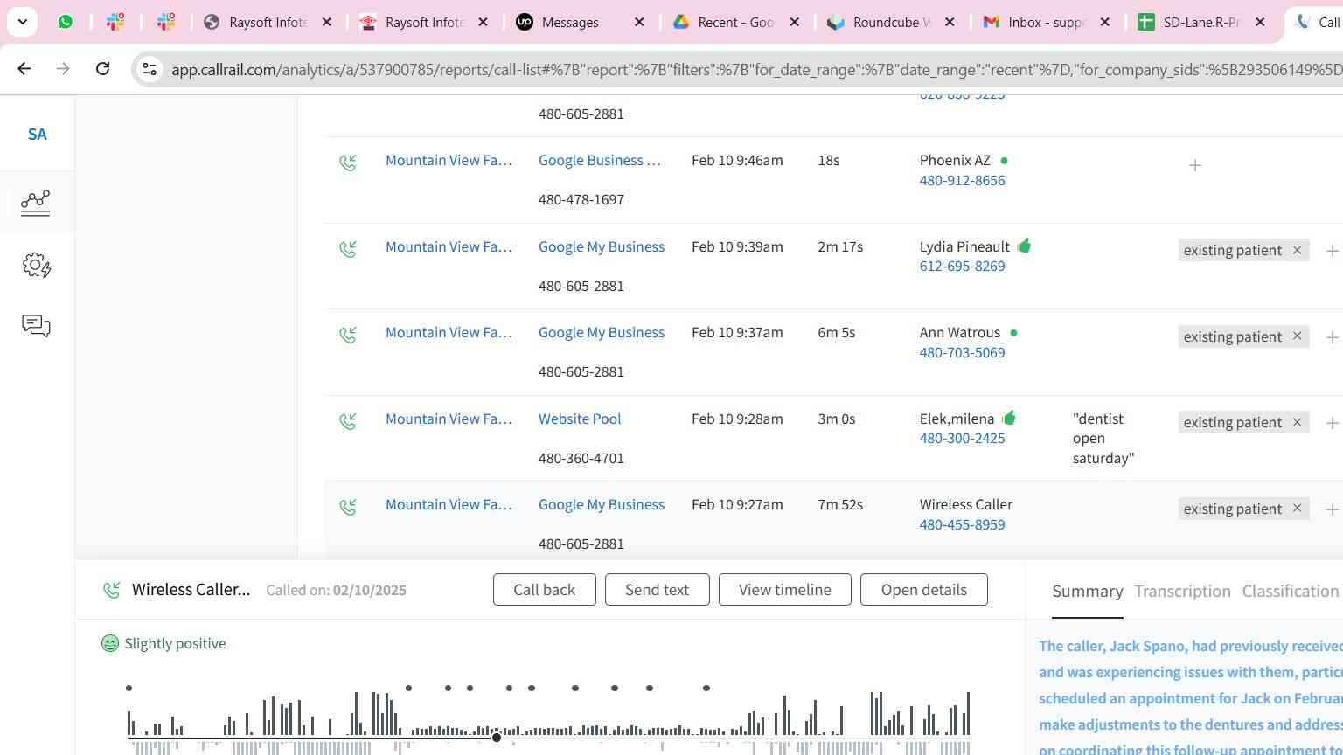Click the last highlight marker above waveform
Screen dimensions: 1343x755
pyautogui.click(x=706, y=689)
